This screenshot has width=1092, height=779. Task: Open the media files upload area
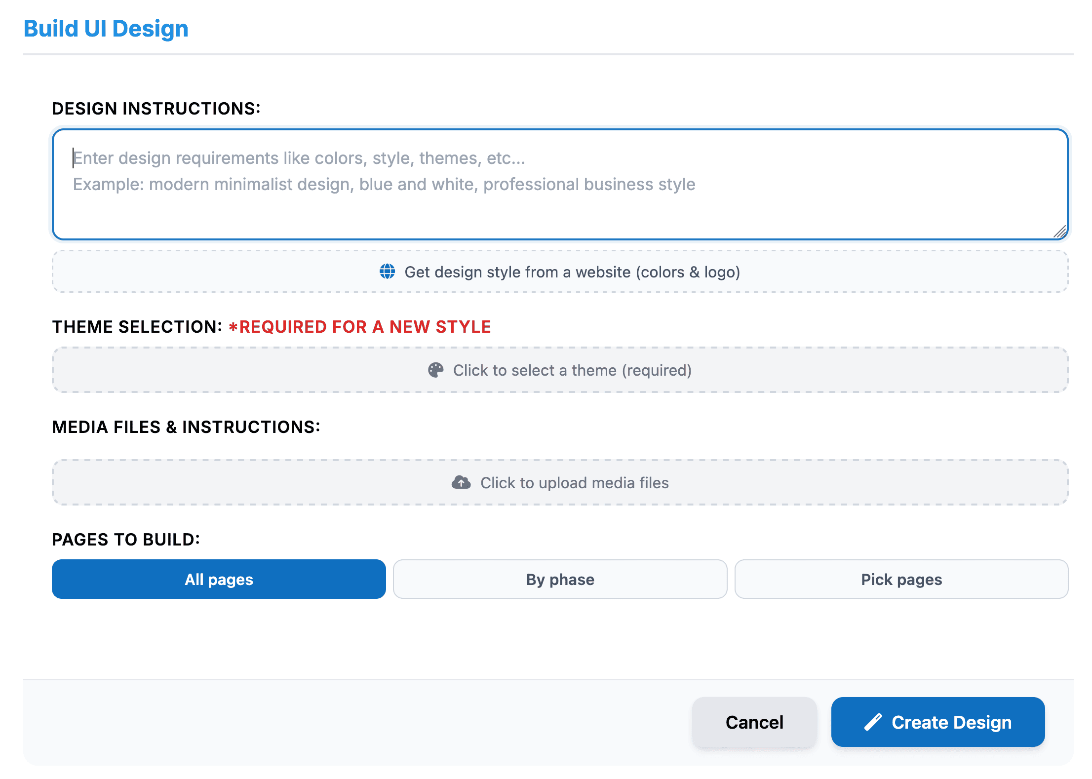[560, 482]
